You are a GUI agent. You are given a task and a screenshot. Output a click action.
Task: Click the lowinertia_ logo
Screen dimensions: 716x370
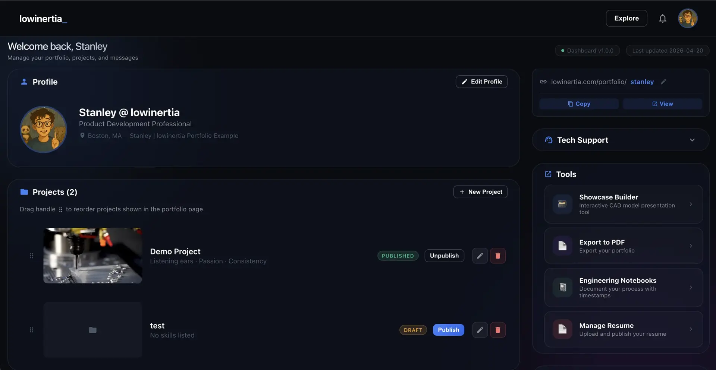(43, 18)
